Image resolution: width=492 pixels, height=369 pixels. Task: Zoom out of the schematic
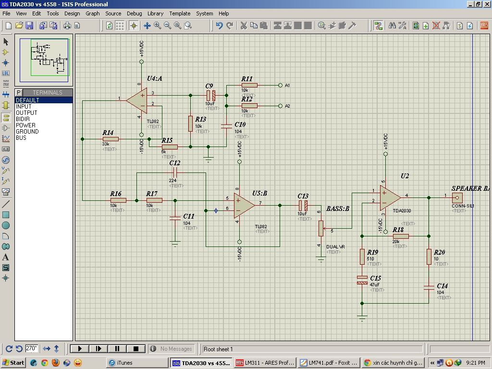[x=168, y=25]
